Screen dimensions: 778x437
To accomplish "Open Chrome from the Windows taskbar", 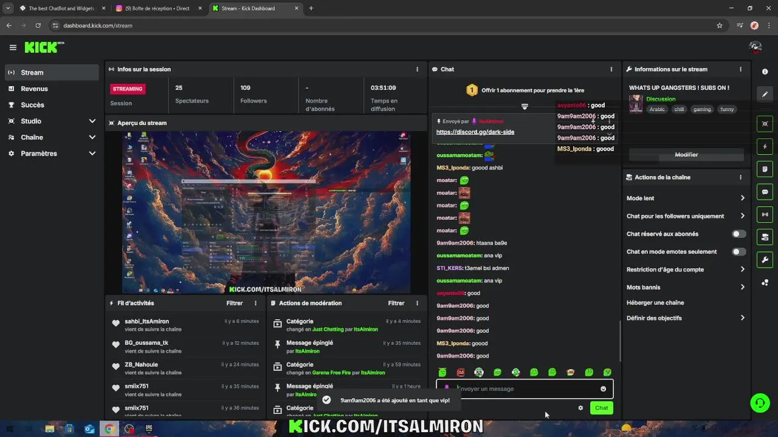I will (x=109, y=429).
